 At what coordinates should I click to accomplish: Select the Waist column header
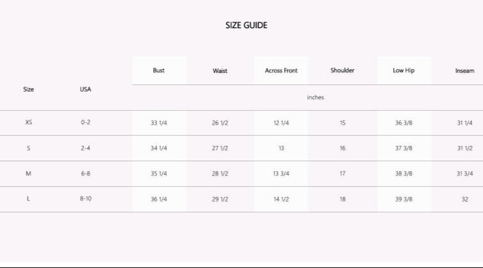coord(220,71)
